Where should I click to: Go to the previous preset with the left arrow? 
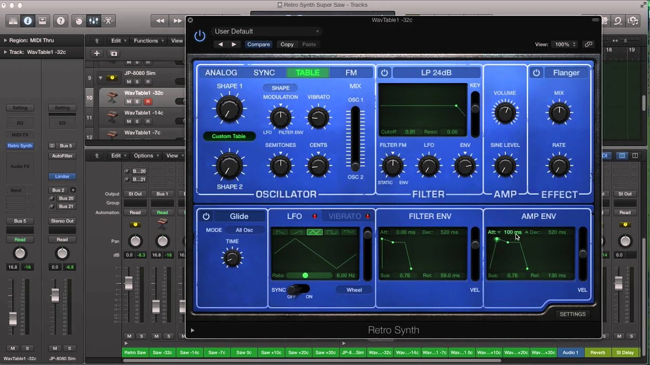tap(220, 44)
